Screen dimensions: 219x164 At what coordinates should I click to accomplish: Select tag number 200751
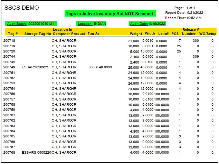point(9,73)
